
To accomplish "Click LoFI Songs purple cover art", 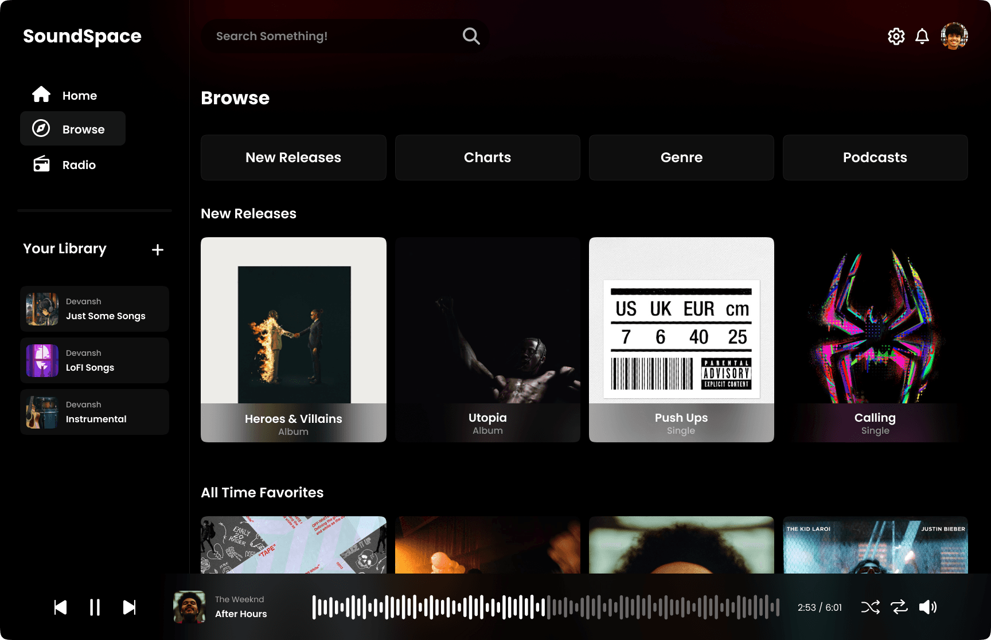I will (x=42, y=360).
